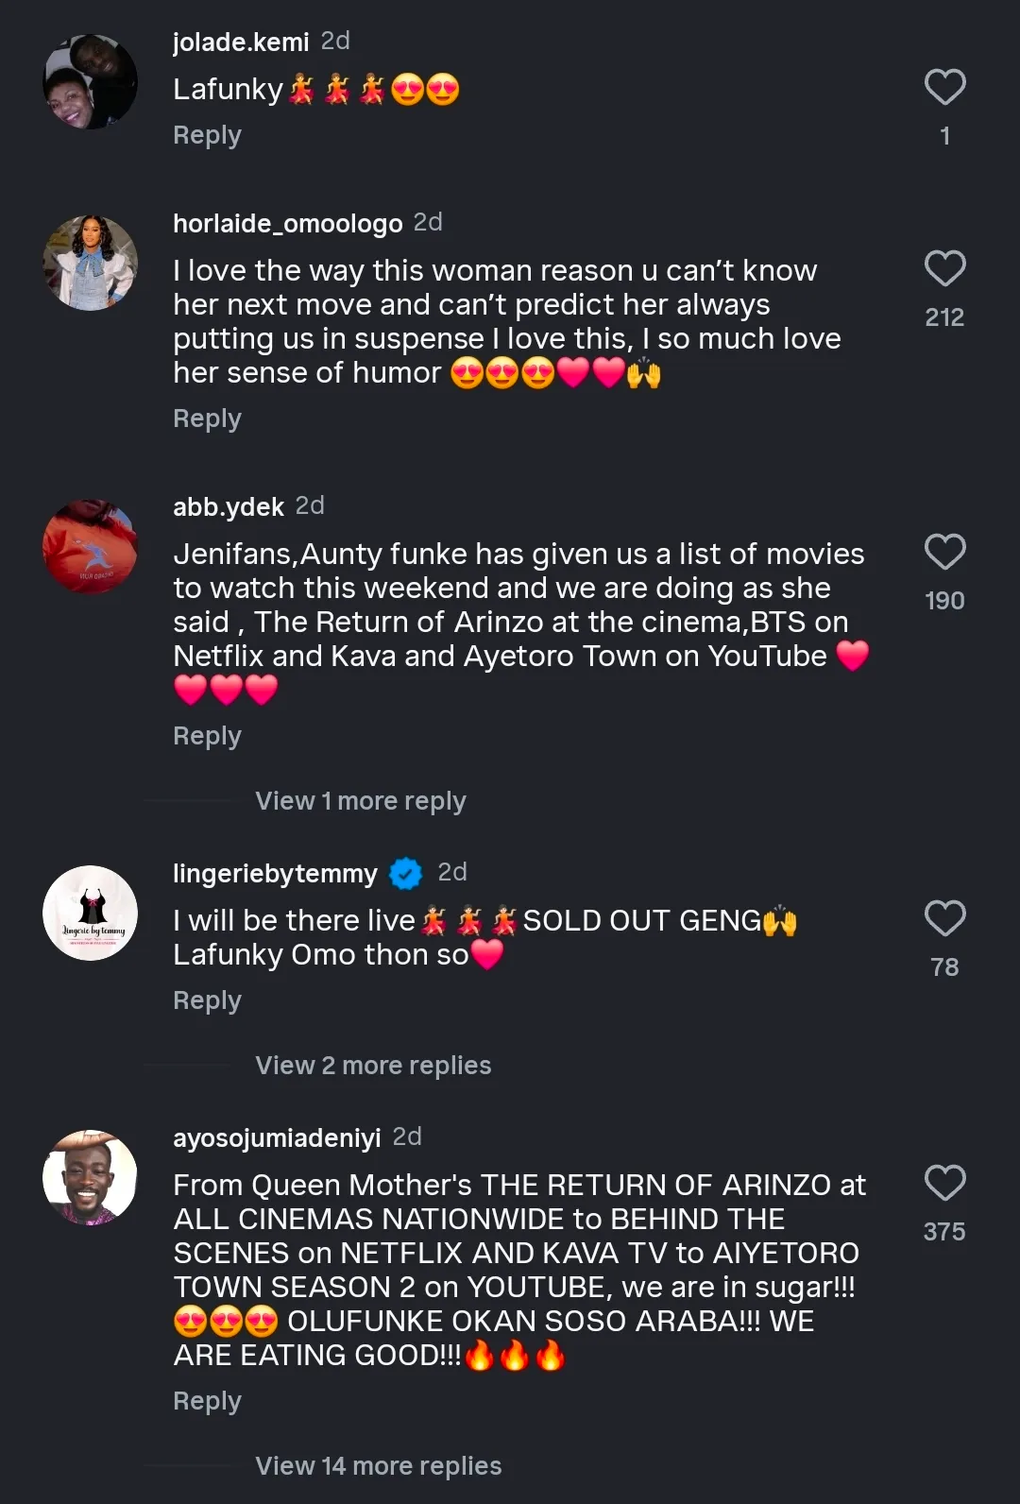1020x1504 pixels.
Task: Open horlaide_omoologo's avatar
Action: 91,264
